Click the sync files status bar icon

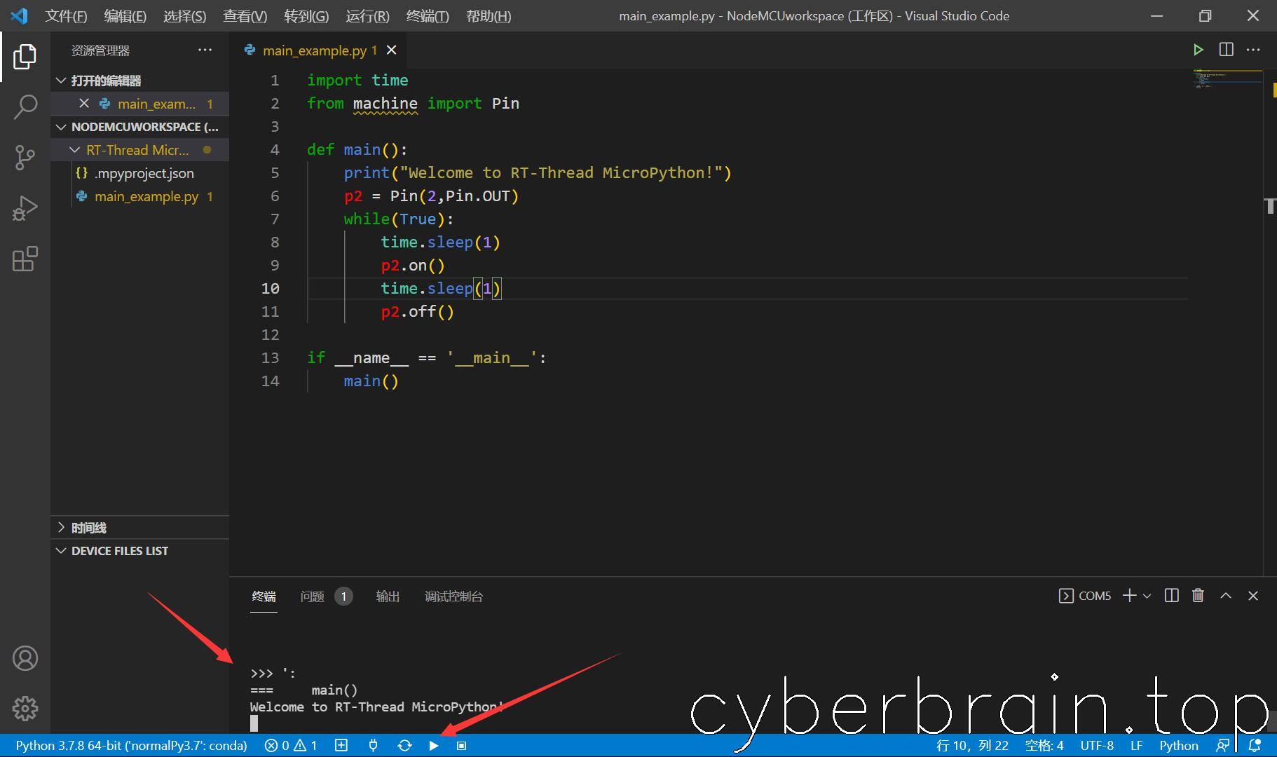(x=404, y=745)
